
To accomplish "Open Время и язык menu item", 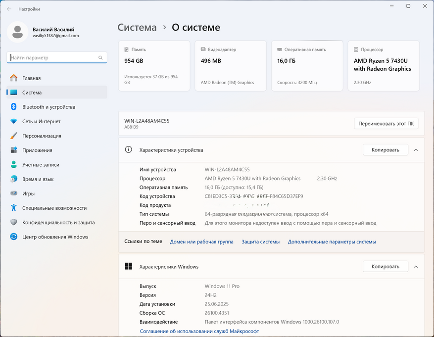I will (x=38, y=179).
